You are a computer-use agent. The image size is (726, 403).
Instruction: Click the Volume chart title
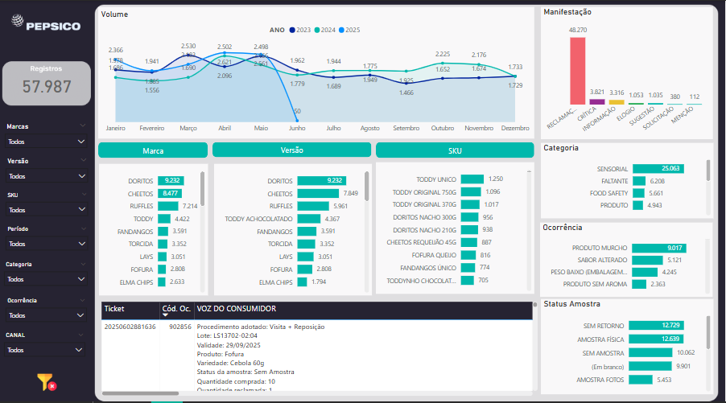[x=114, y=14]
